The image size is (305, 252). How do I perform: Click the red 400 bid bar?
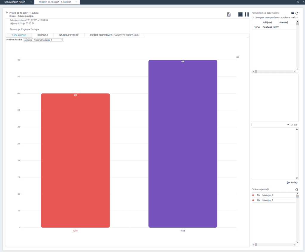(x=75, y=160)
